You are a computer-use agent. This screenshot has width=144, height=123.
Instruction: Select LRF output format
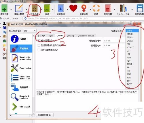pos(132,54)
